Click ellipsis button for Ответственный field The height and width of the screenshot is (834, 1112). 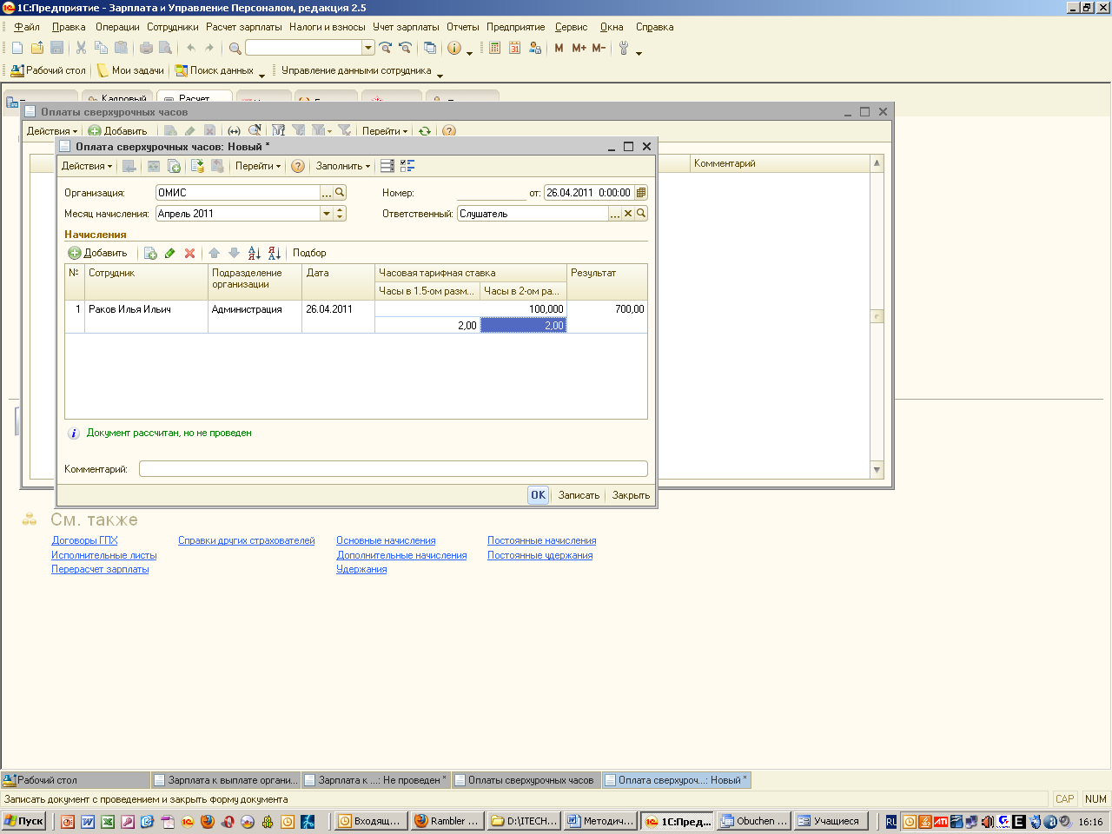click(615, 214)
